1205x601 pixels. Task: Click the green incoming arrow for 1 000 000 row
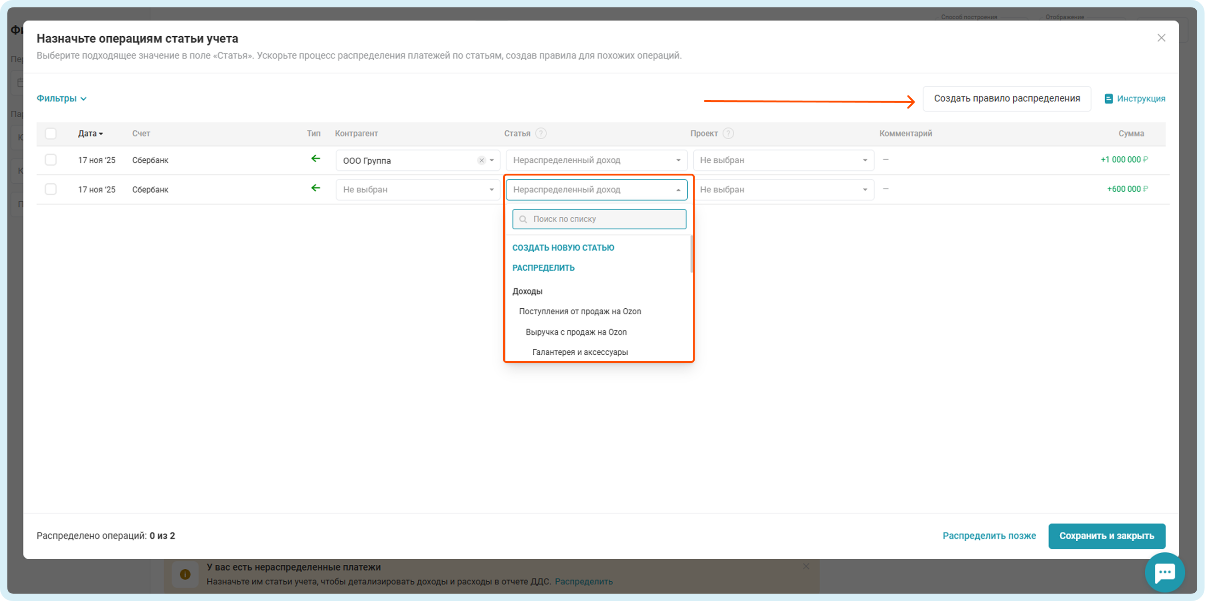click(x=316, y=159)
